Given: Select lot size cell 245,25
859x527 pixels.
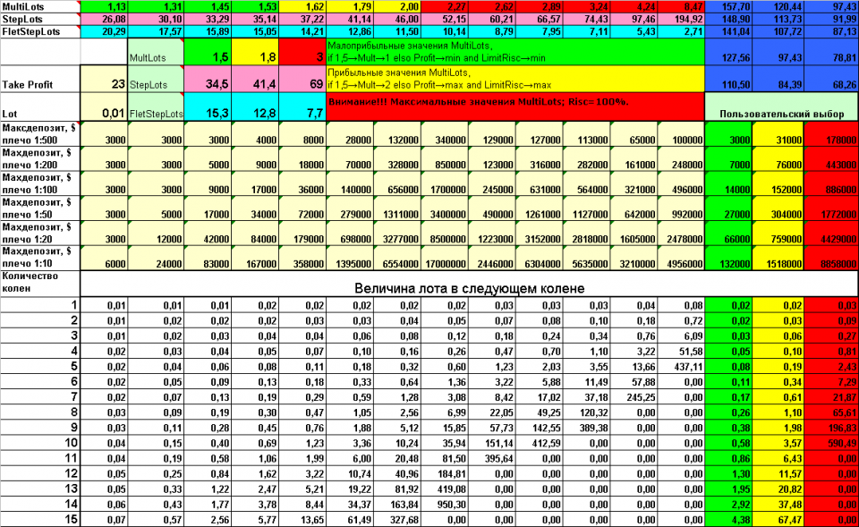Looking at the screenshot, I should click(634, 397).
